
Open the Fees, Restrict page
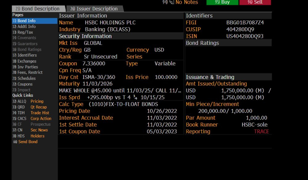pyautogui.click(x=27, y=72)
